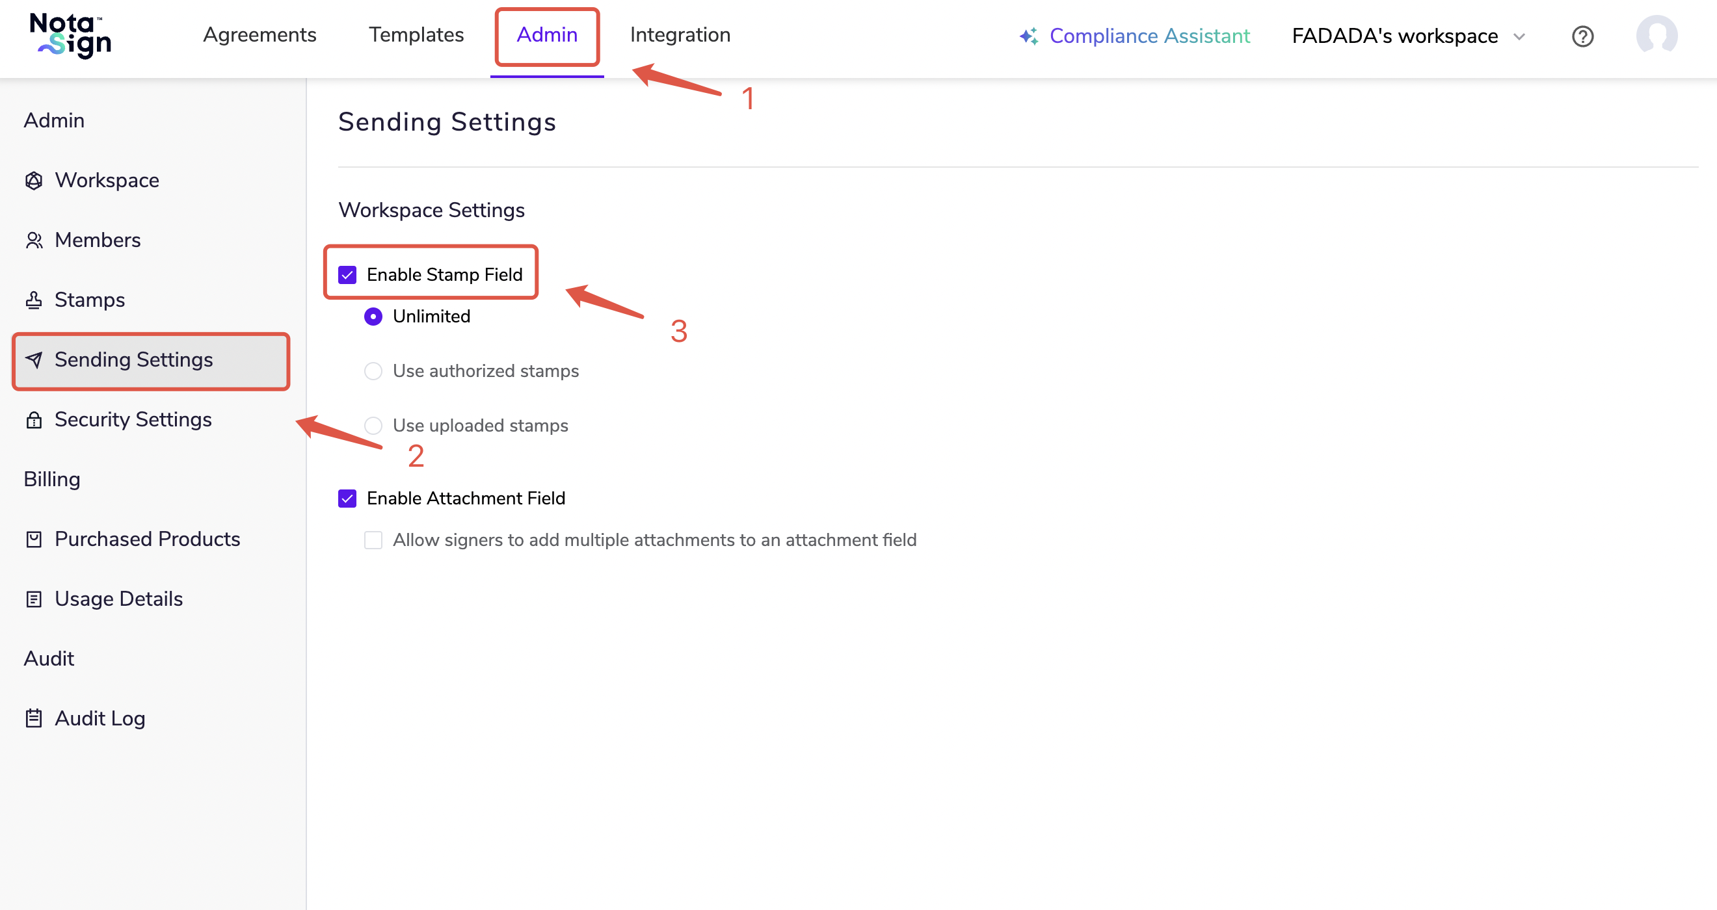This screenshot has height=910, width=1717.
Task: Switch to the Agreements tab
Action: tap(260, 34)
